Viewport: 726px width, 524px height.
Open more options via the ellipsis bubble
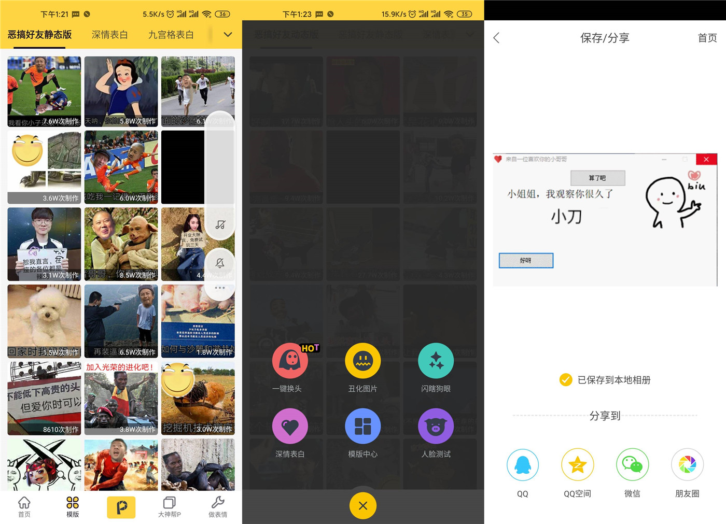(x=220, y=288)
